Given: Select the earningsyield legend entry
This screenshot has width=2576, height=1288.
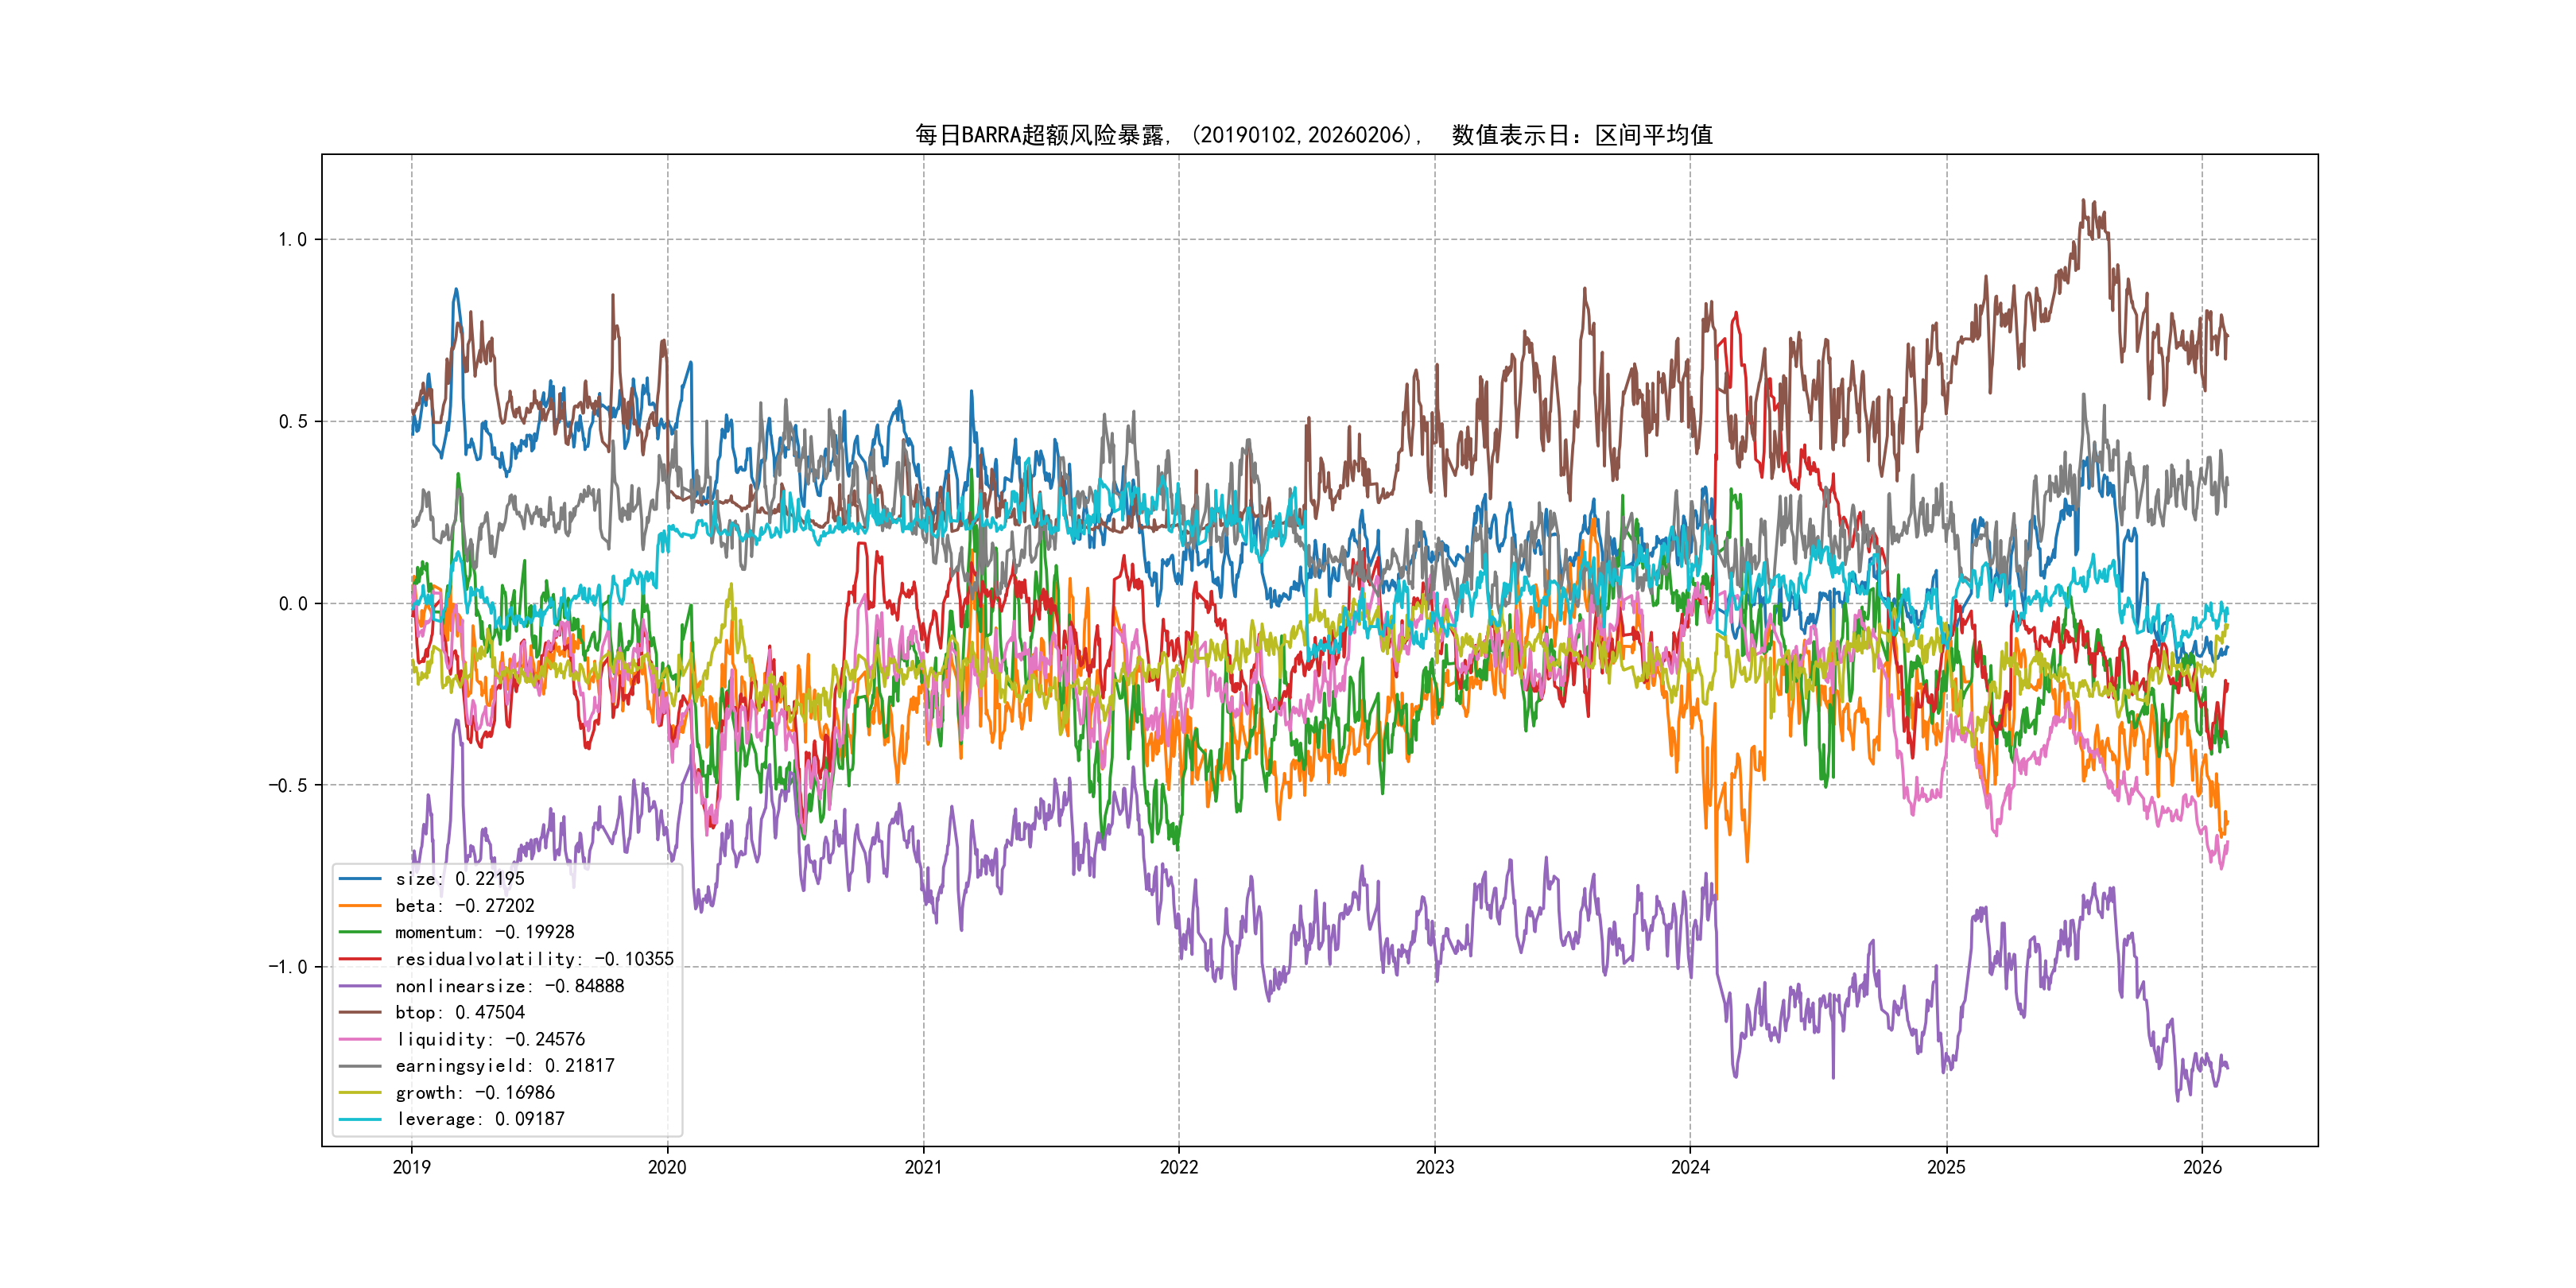Looking at the screenshot, I should (x=504, y=1066).
